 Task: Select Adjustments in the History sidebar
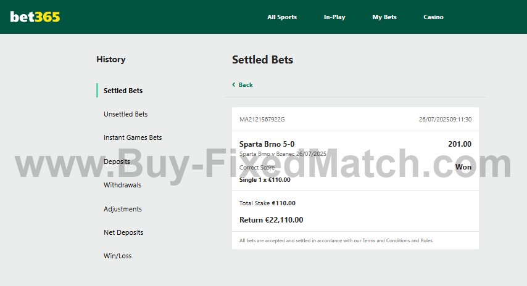(122, 209)
